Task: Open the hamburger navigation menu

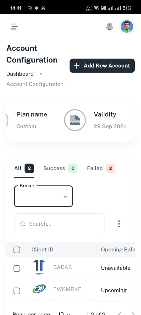Action: [x=14, y=27]
